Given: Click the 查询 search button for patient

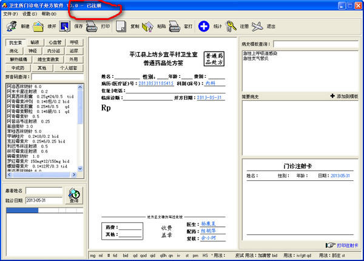Looking at the screenshot, I should coord(73,194).
